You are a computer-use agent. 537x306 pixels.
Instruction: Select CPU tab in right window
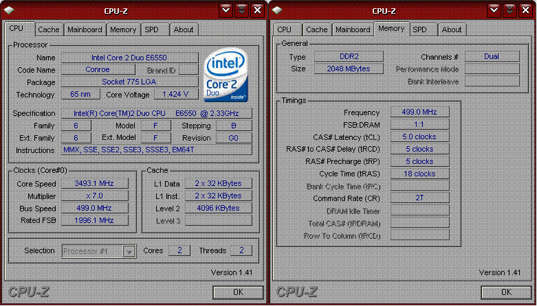click(x=284, y=30)
